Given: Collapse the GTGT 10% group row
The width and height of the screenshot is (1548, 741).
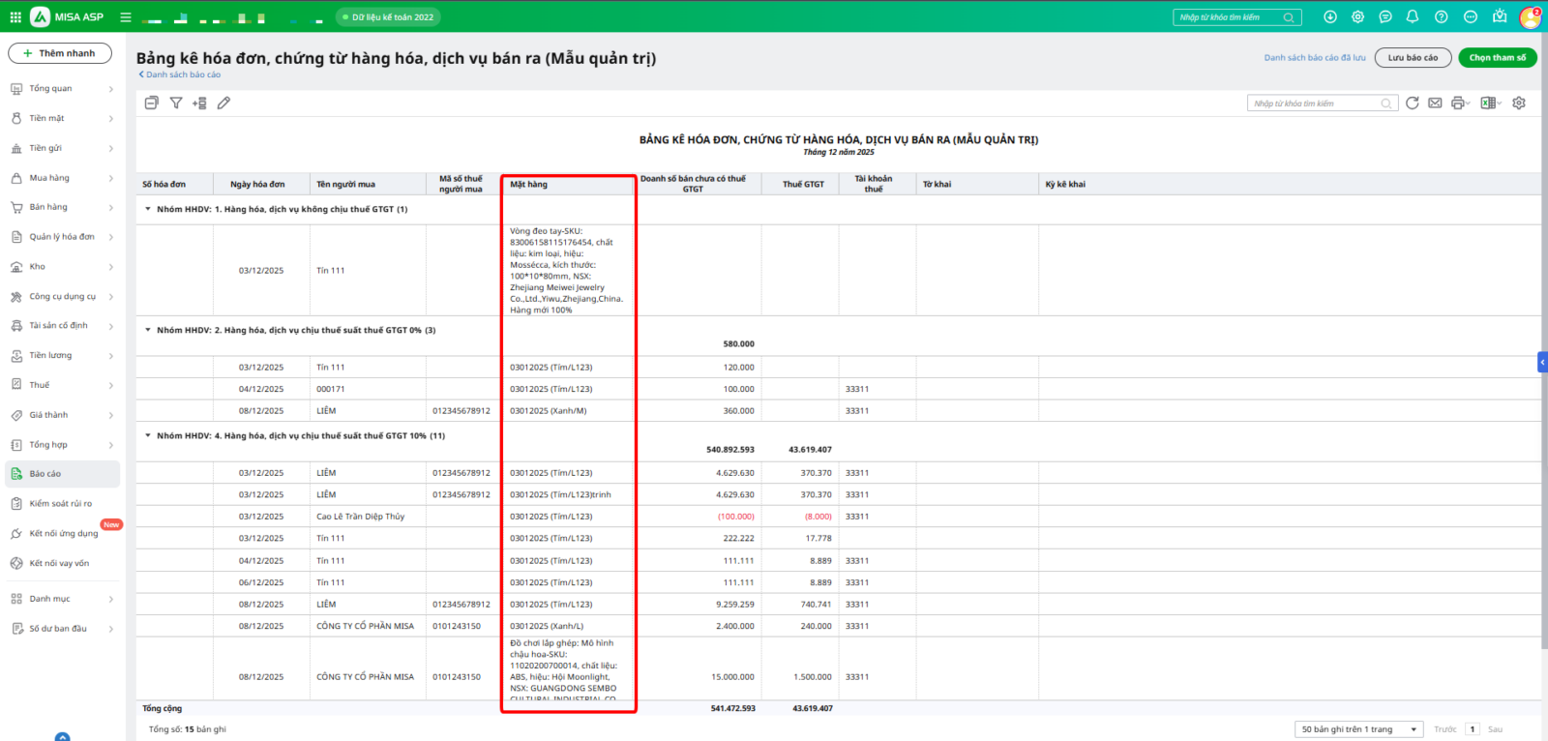Looking at the screenshot, I should coord(148,435).
